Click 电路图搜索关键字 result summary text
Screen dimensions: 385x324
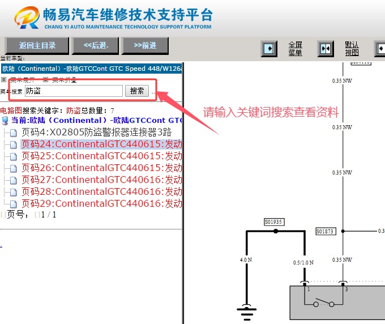57,111
